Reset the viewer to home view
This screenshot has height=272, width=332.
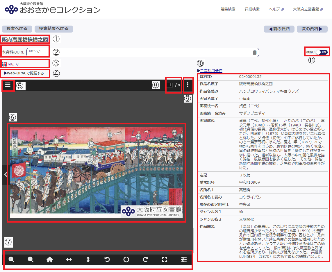[x=50, y=259]
